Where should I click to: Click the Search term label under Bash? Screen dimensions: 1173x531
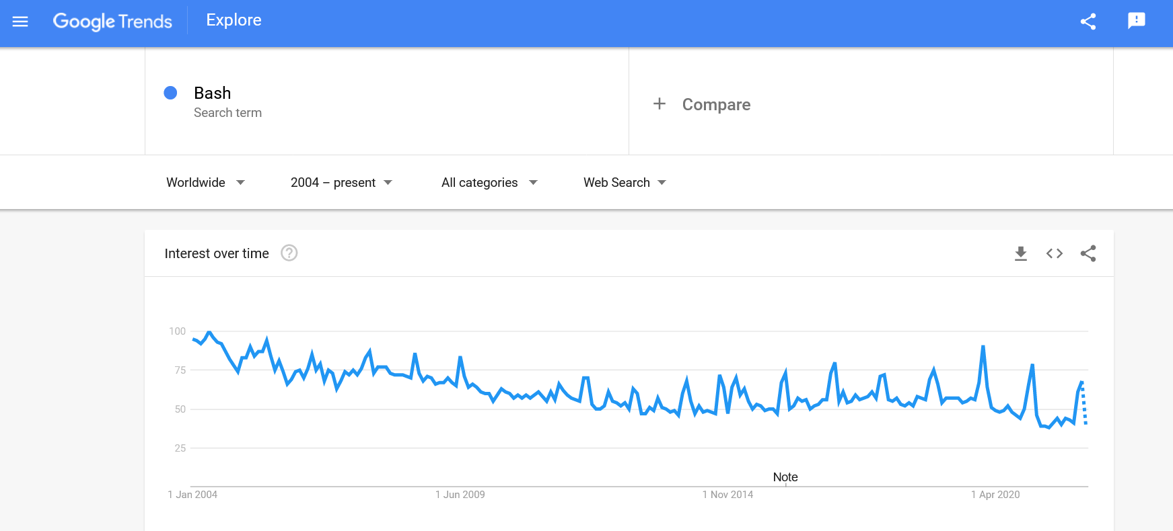click(x=227, y=113)
